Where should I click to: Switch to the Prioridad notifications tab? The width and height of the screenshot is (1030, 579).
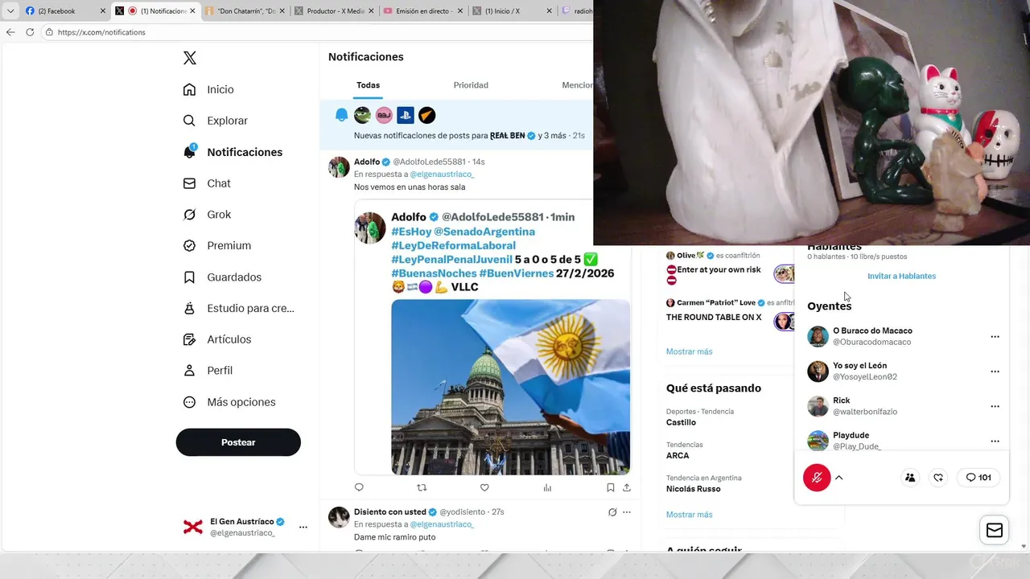pyautogui.click(x=471, y=85)
